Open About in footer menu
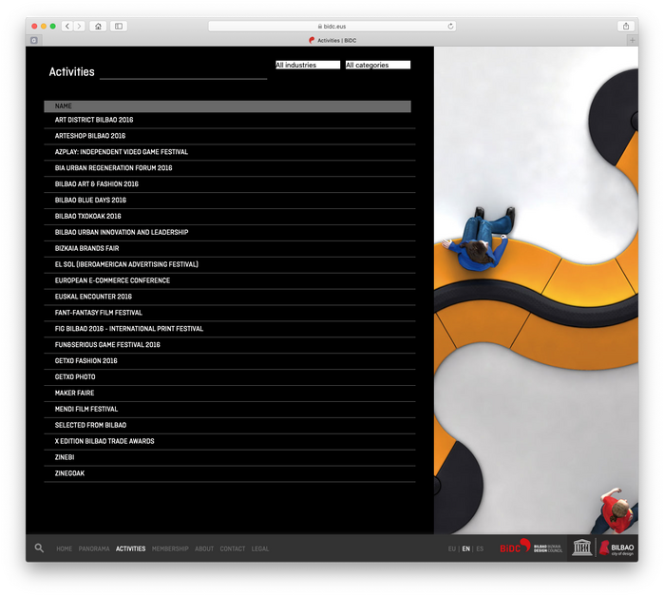 pyautogui.click(x=204, y=548)
